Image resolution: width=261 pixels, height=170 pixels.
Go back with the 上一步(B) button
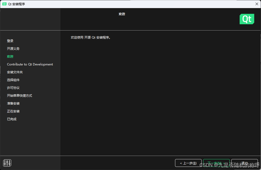(x=188, y=163)
